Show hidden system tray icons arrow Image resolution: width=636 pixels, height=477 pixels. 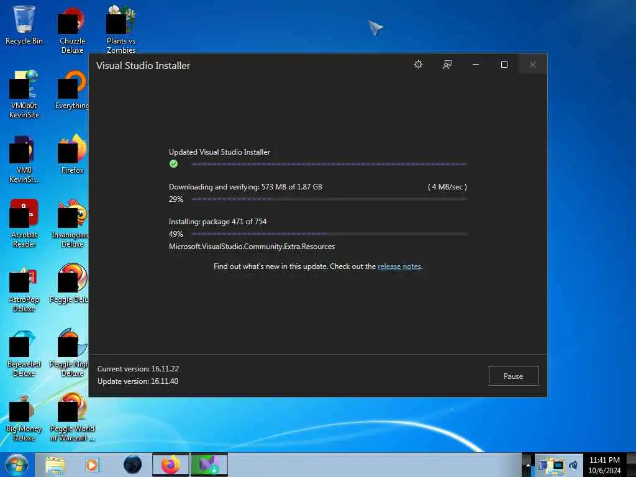coord(528,465)
